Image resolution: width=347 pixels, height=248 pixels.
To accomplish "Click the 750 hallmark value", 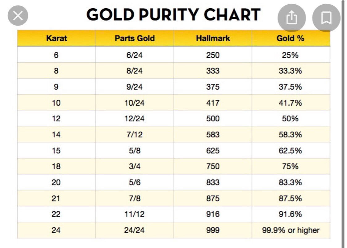I will pos(213,166).
